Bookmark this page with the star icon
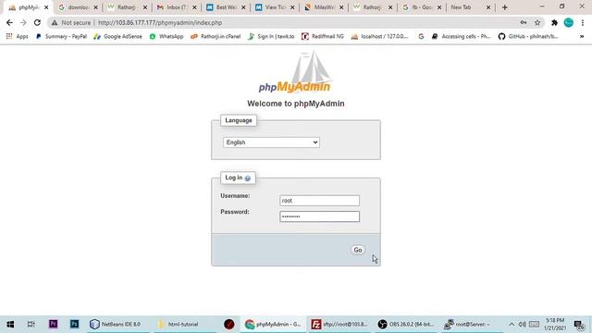 [537, 22]
